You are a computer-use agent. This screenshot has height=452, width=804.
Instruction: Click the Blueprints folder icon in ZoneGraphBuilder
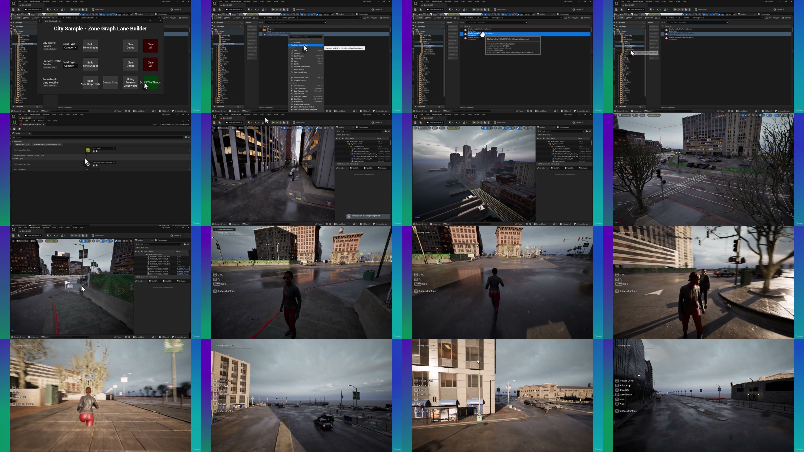(264, 30)
